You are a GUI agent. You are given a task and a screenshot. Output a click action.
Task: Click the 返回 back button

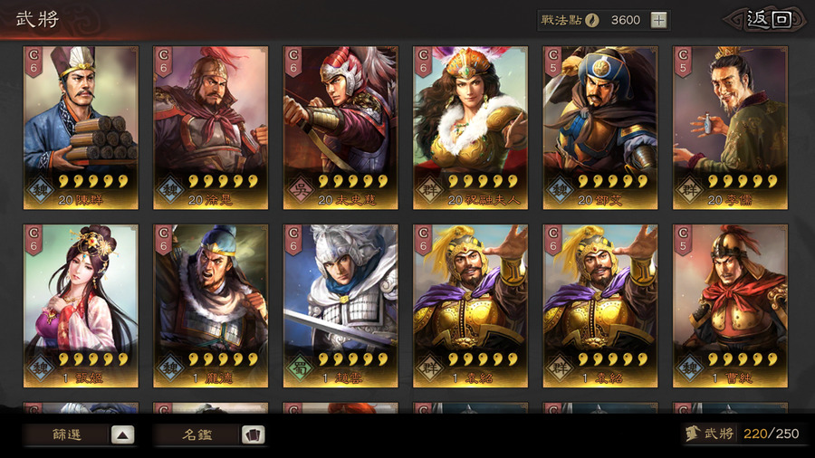tap(768, 20)
